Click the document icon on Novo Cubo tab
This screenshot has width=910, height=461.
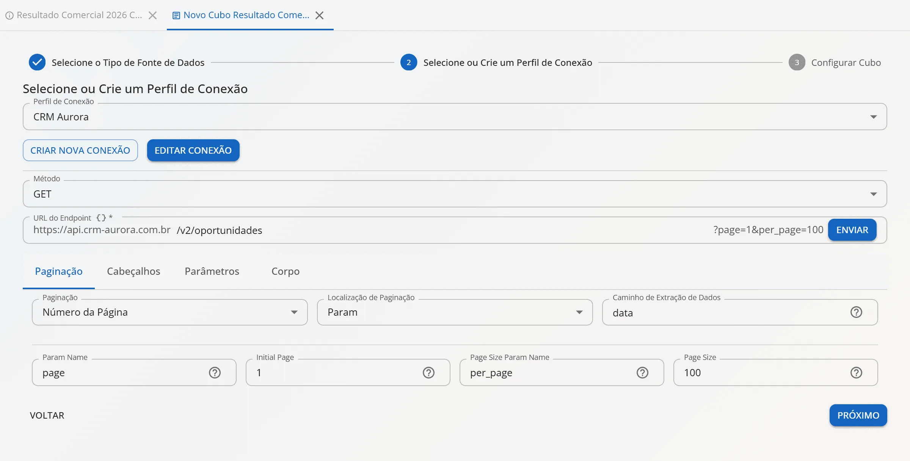[x=176, y=16]
